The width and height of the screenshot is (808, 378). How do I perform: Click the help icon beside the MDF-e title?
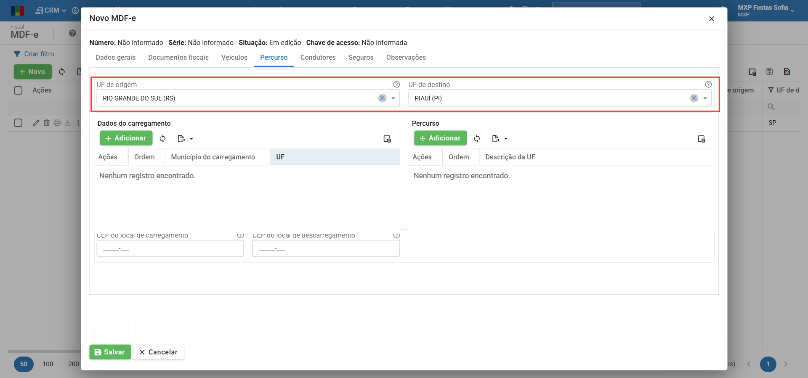[72, 33]
